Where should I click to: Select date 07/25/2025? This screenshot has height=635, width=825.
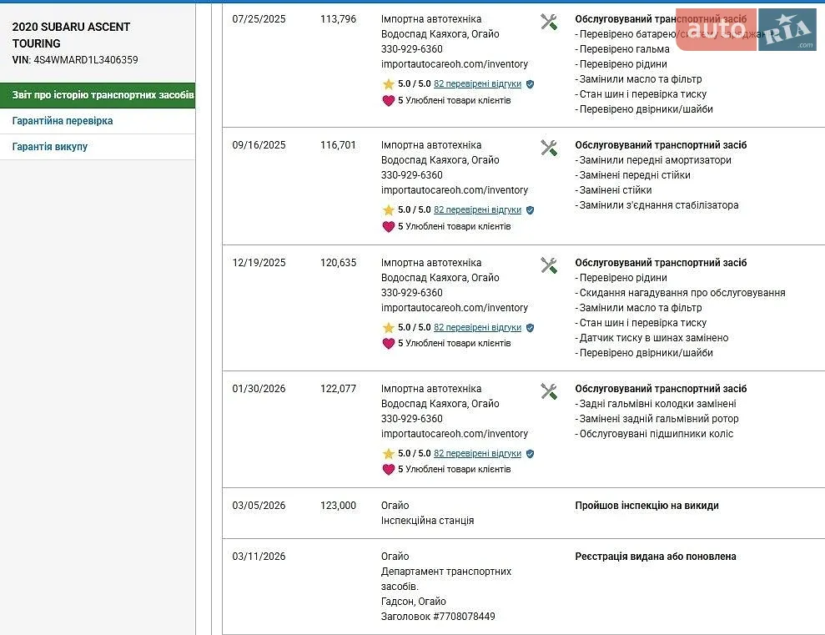(x=259, y=19)
